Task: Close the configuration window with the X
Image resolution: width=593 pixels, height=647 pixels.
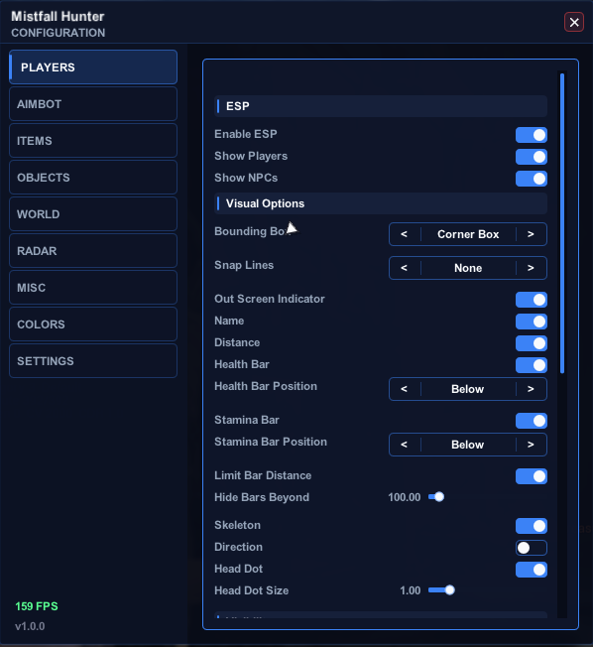Action: [574, 22]
